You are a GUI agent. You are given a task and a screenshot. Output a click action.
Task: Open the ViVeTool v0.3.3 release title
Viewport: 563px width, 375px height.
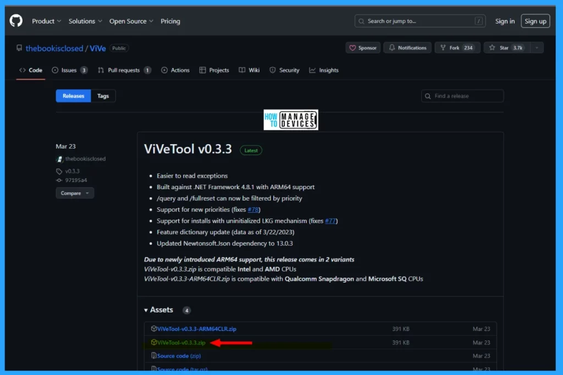(x=188, y=149)
